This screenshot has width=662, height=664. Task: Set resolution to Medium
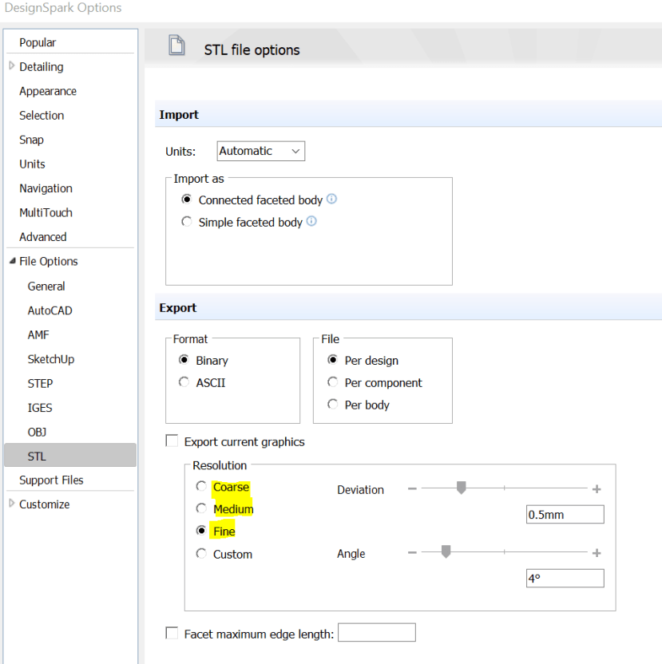click(201, 508)
